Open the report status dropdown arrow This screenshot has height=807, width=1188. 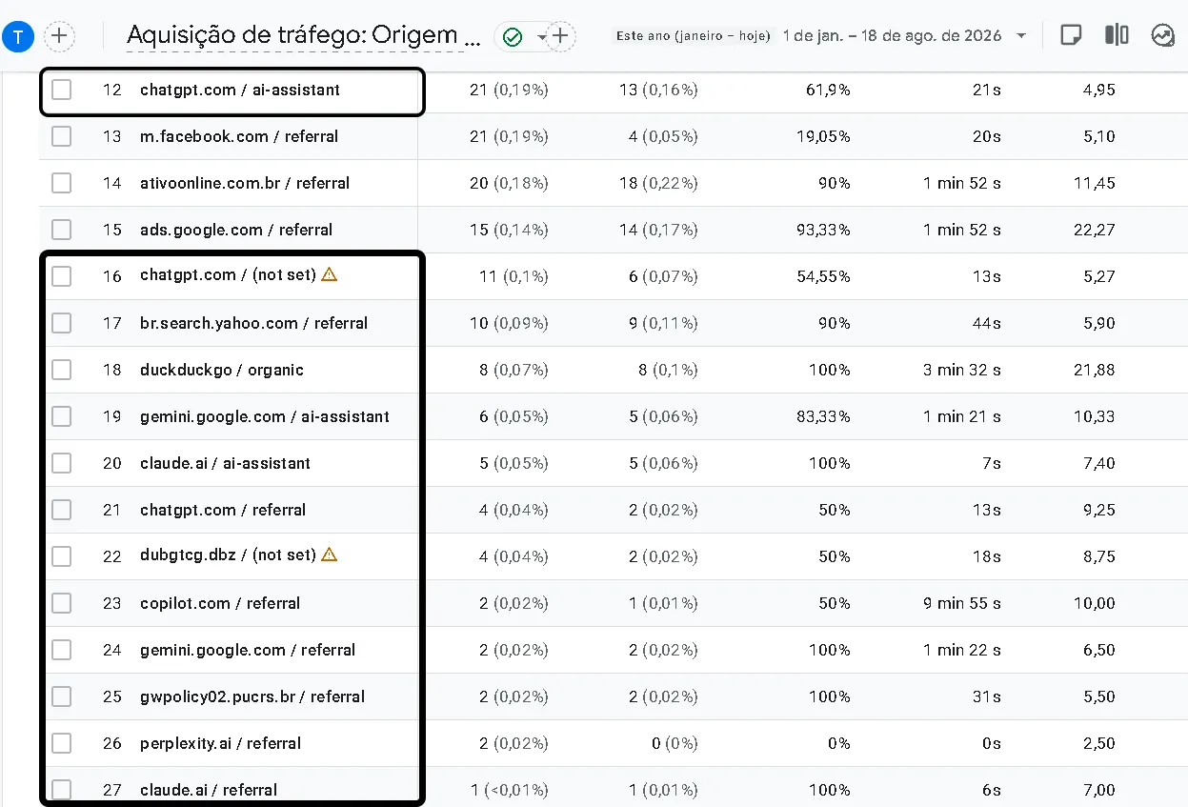pos(542,37)
